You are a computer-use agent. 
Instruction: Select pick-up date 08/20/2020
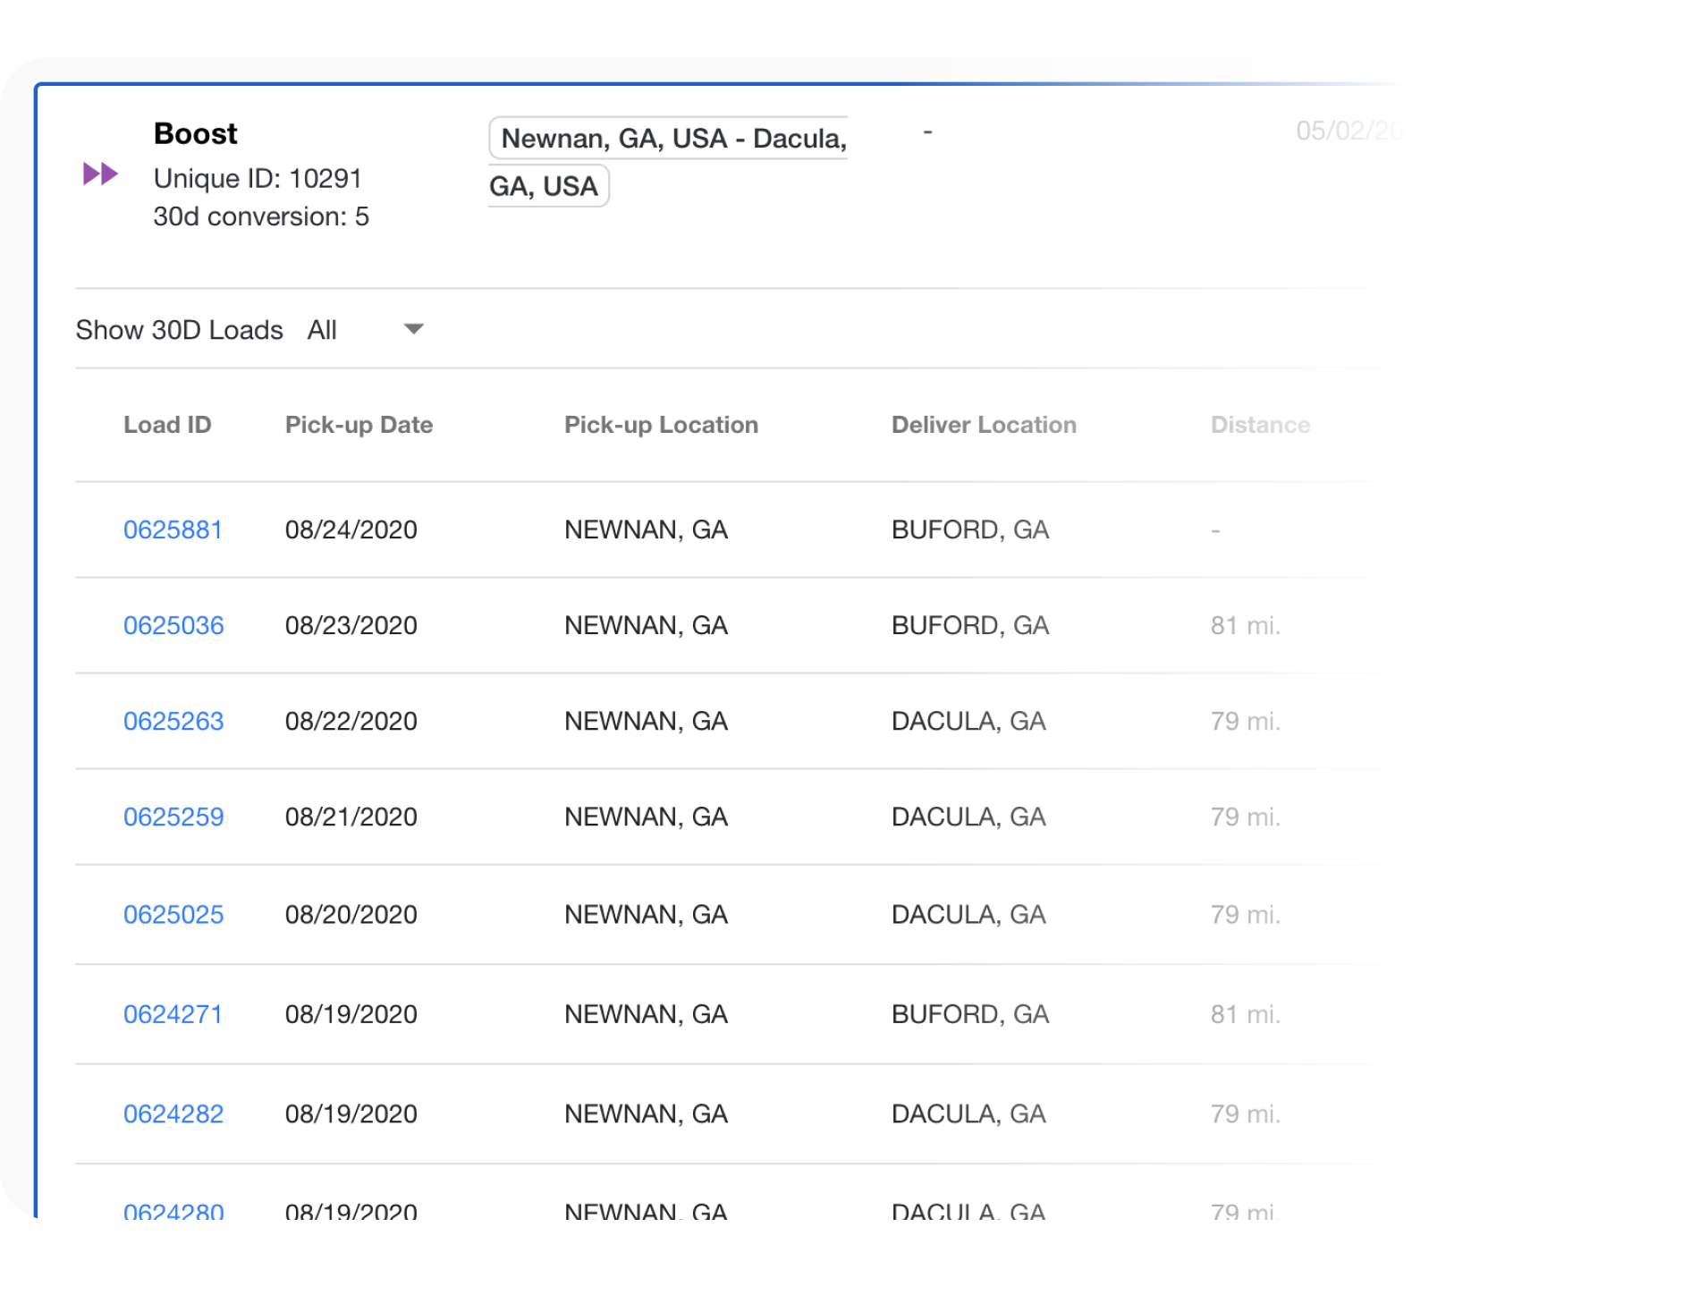pyautogui.click(x=351, y=915)
